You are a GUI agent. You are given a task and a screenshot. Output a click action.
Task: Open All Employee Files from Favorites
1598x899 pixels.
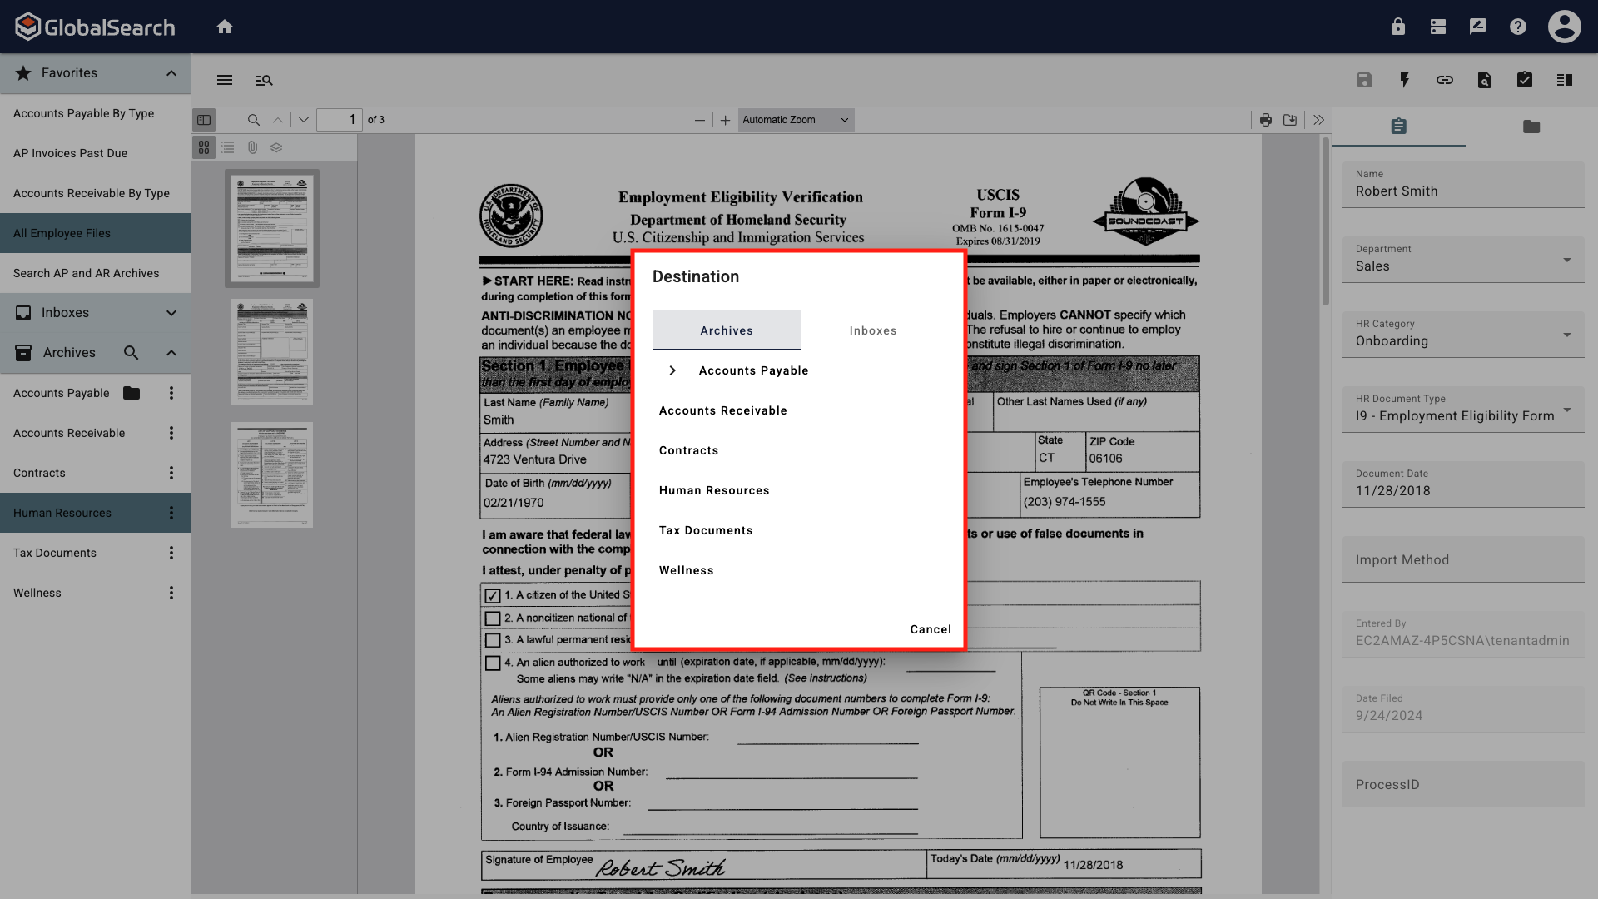click(62, 233)
